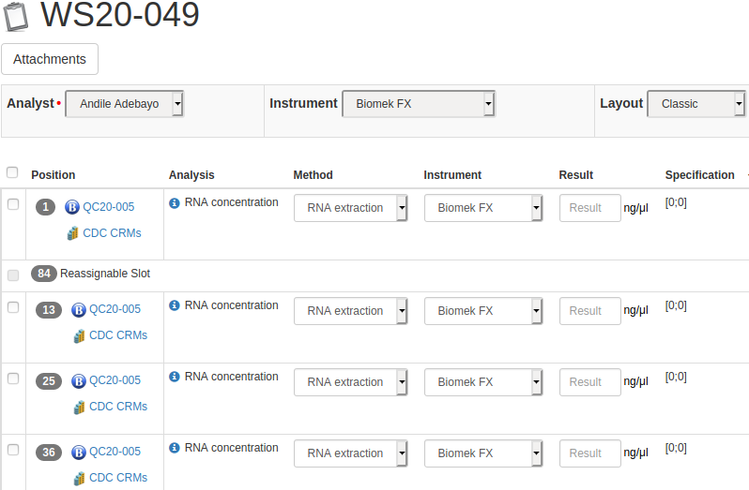Tick the checkbox for position 25 row
The width and height of the screenshot is (749, 490).
click(x=13, y=379)
